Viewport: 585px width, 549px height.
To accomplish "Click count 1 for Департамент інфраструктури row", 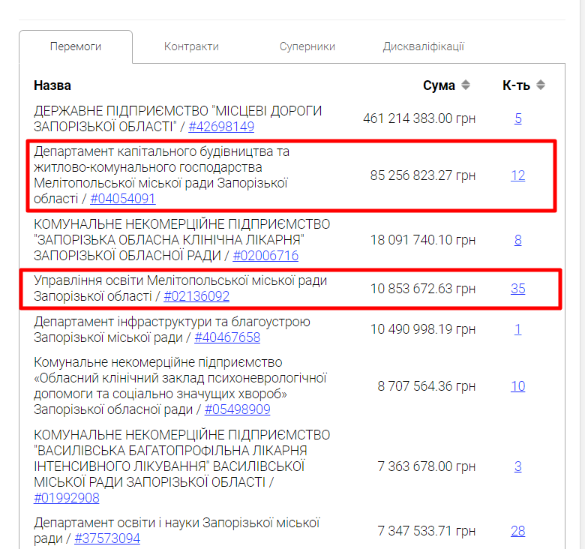I will point(517,329).
